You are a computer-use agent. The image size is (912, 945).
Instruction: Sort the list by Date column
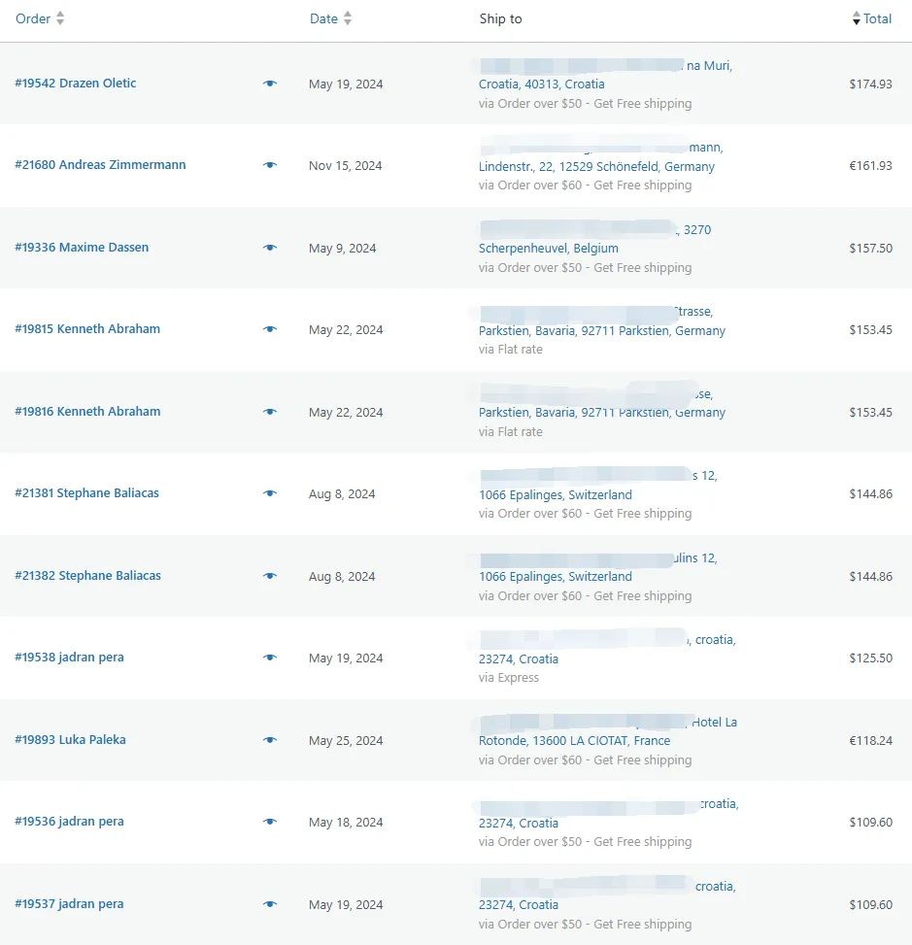(323, 18)
